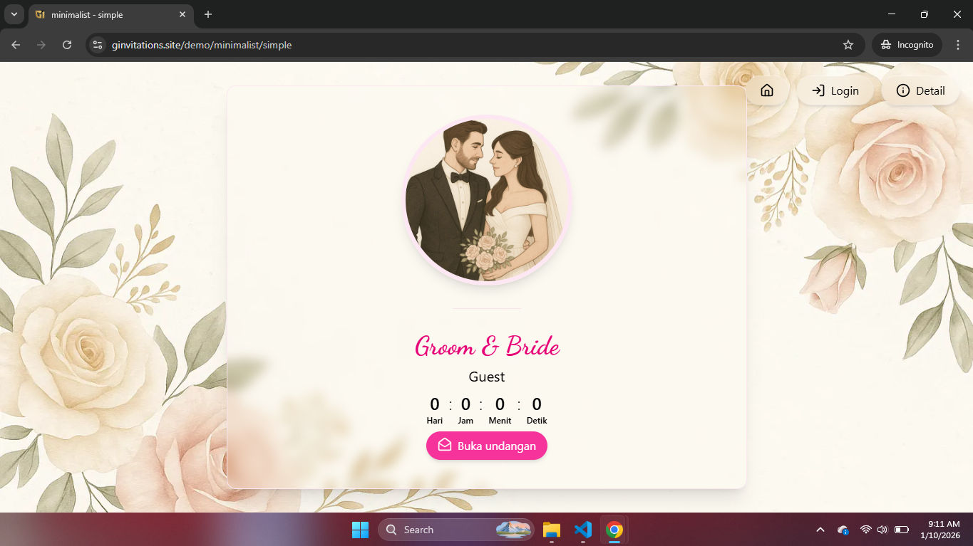This screenshot has height=546, width=973.
Task: Click the back navigation arrow
Action: coord(15,44)
